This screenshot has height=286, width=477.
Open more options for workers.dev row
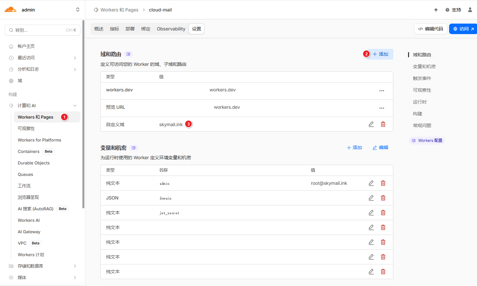[x=381, y=91]
